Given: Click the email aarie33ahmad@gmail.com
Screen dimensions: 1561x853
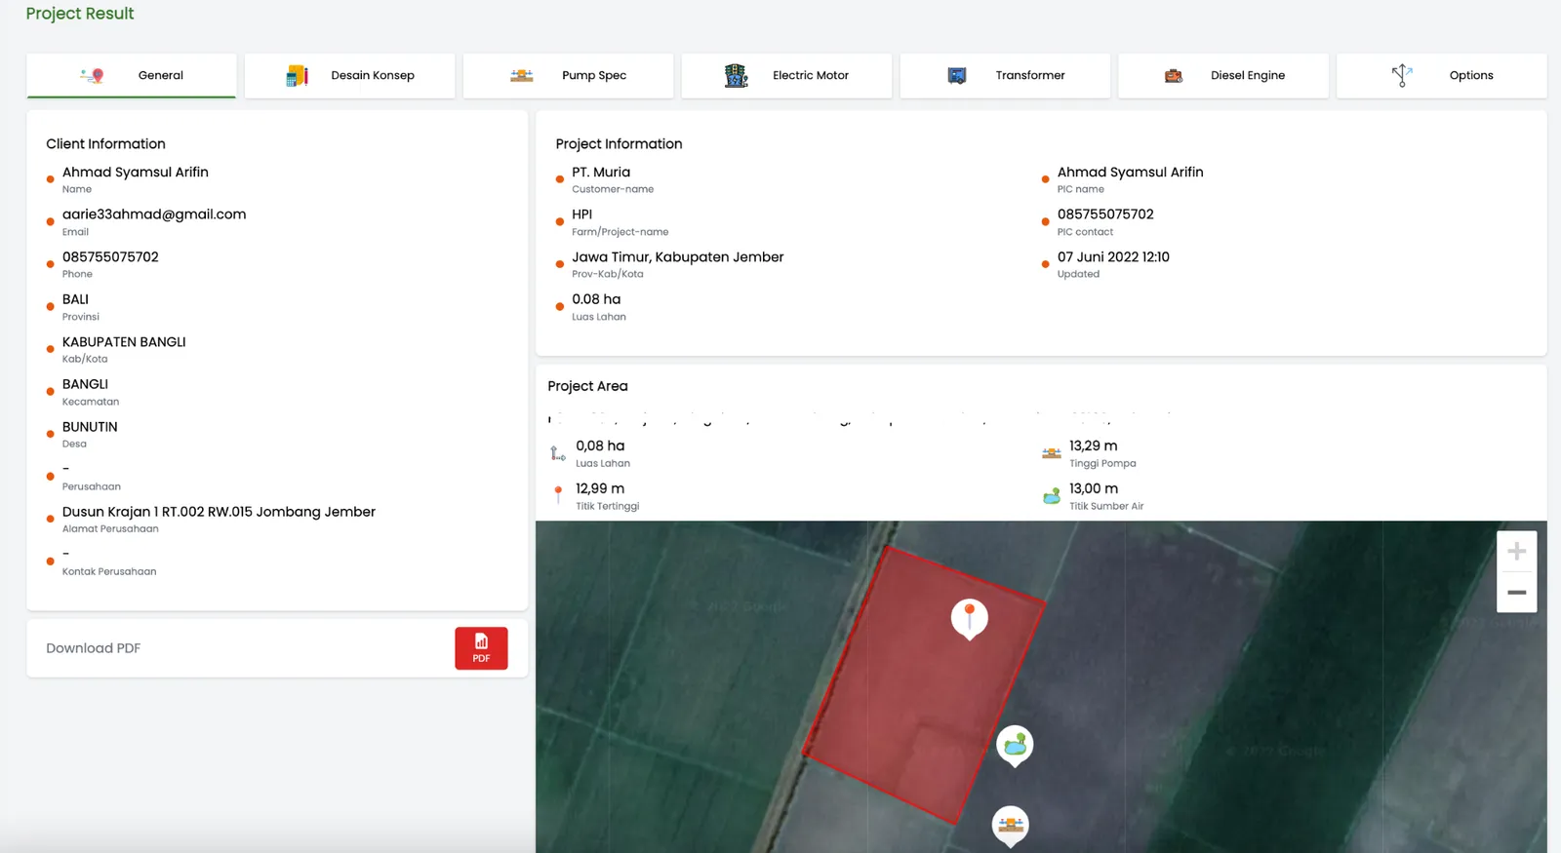Looking at the screenshot, I should click(x=154, y=214).
